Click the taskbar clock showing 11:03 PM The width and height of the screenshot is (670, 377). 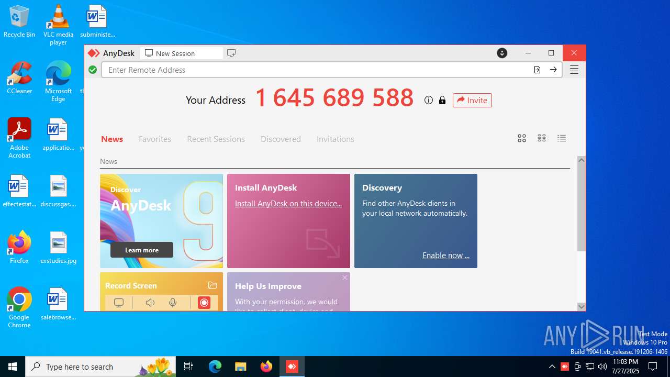coord(626,367)
